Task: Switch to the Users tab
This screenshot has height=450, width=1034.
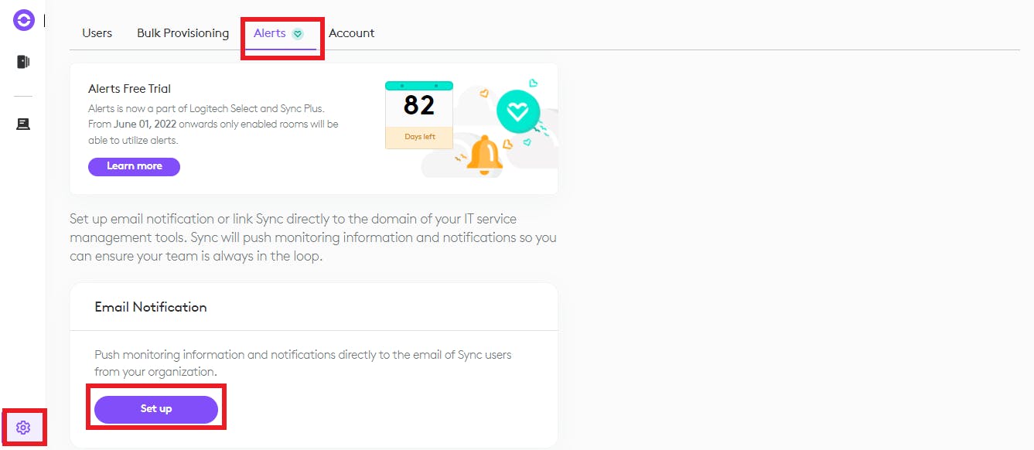Action: tap(97, 33)
